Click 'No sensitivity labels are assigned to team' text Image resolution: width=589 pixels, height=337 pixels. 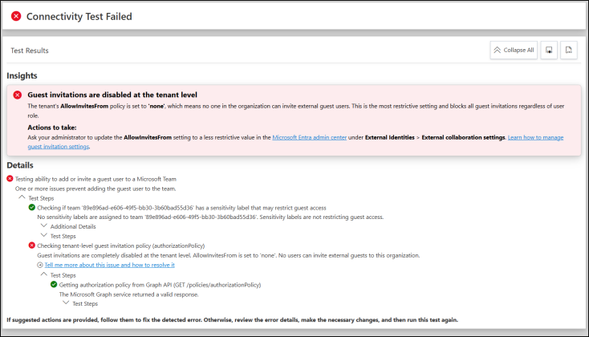[210, 217]
